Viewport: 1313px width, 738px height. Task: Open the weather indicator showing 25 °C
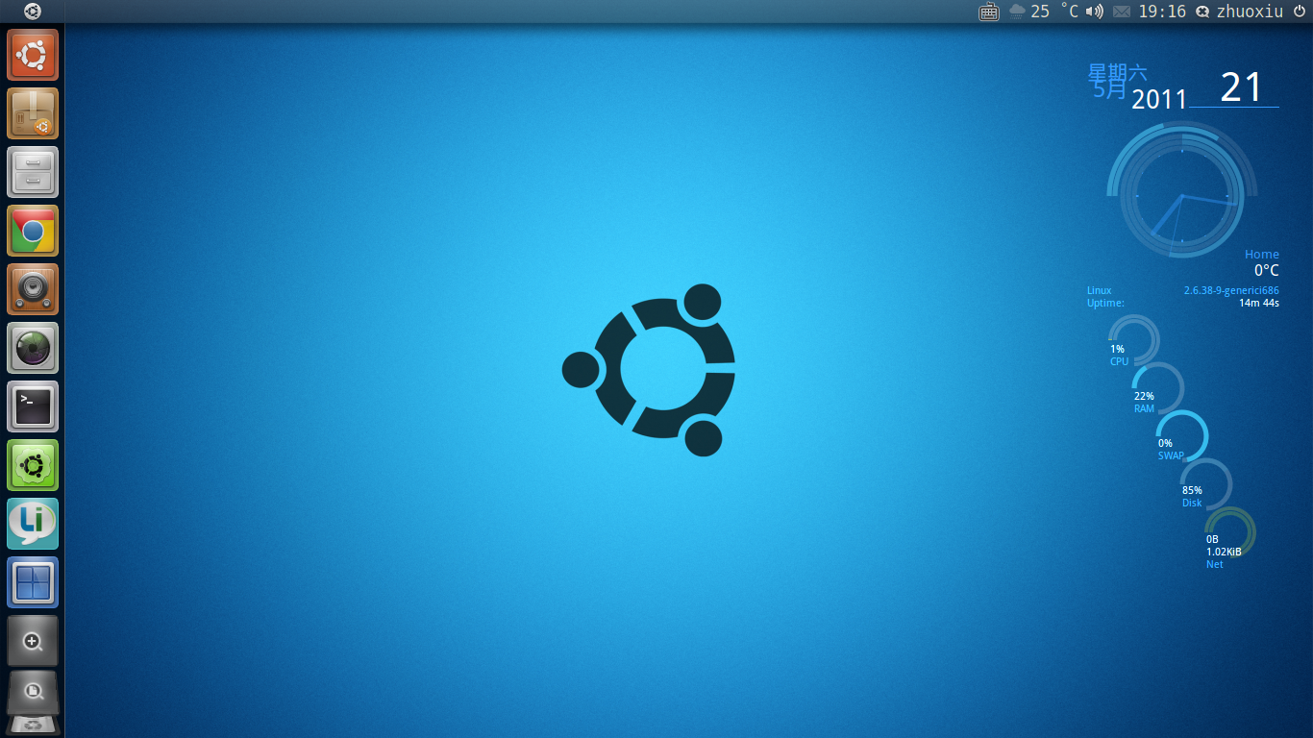click(1043, 12)
